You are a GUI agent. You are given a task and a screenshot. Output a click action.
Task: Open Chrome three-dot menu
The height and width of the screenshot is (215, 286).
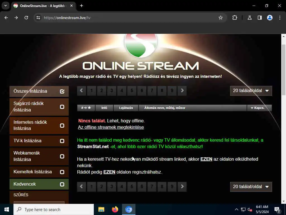click(x=280, y=18)
